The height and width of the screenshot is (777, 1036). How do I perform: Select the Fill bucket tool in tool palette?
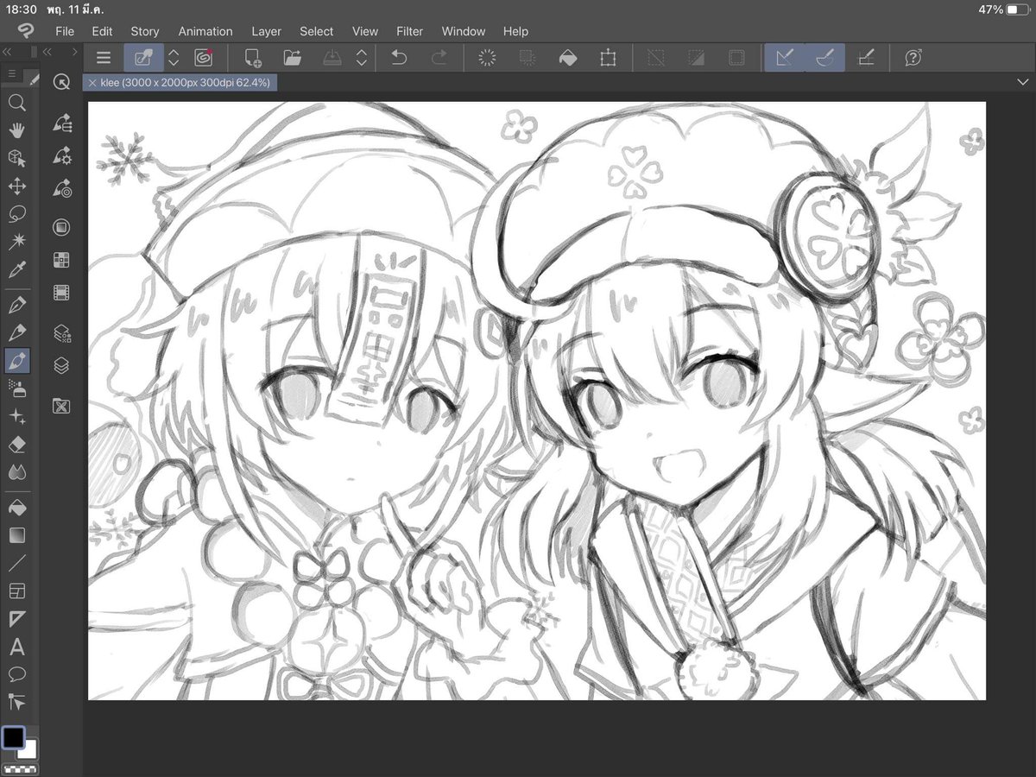pos(16,508)
